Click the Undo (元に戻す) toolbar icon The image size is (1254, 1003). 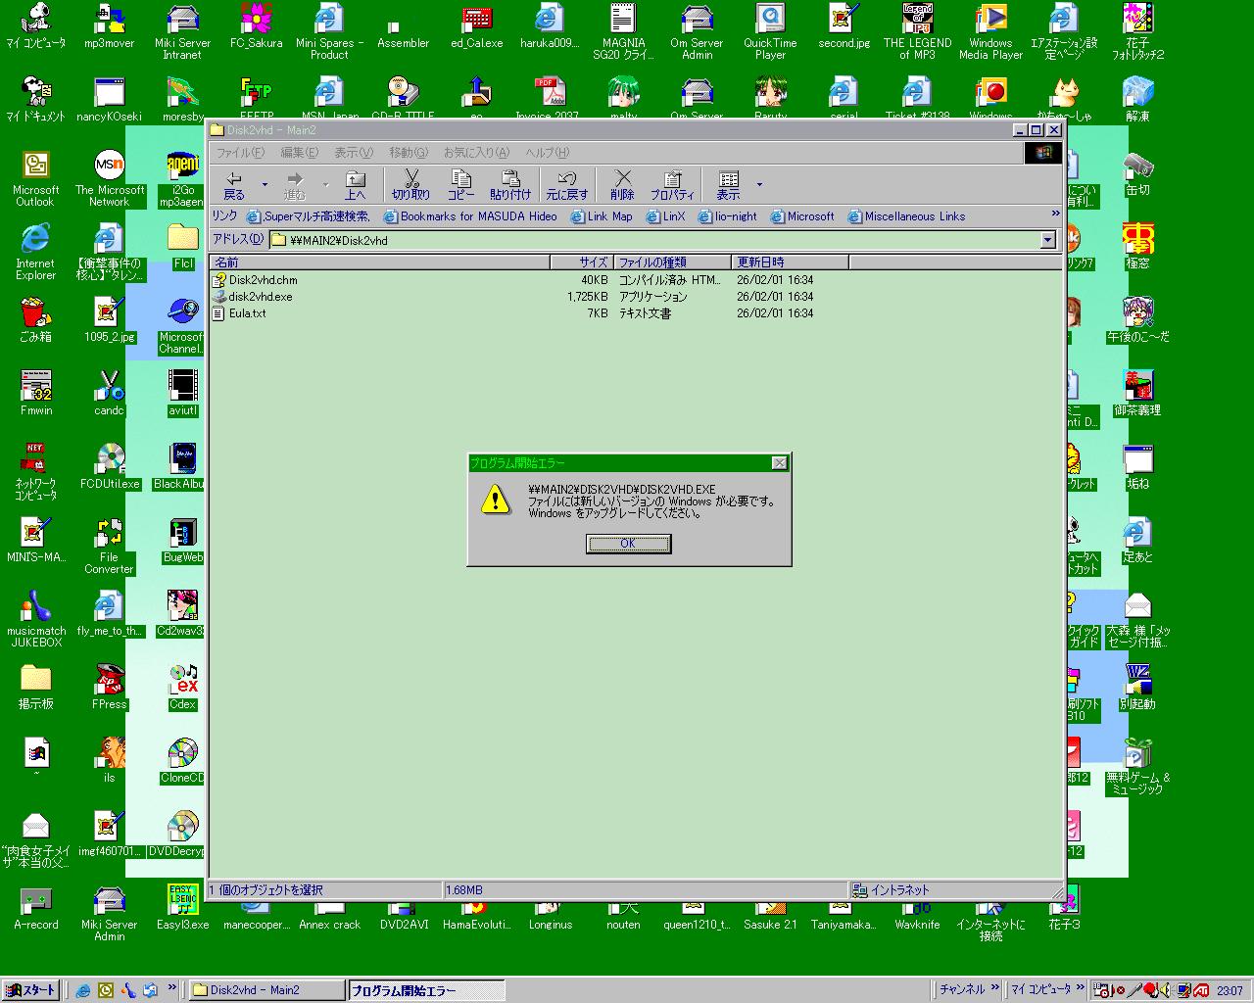pos(566,183)
